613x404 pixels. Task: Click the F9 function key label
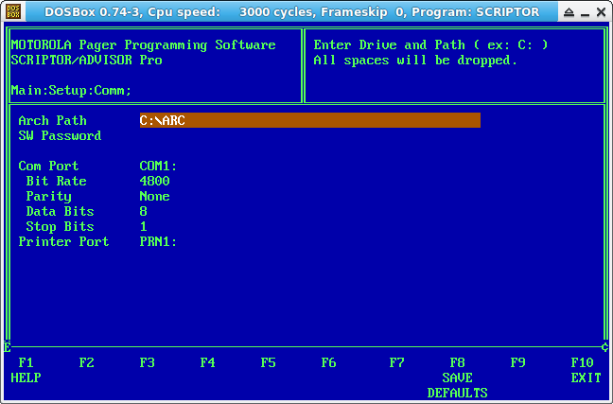518,363
